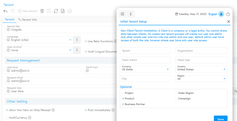This screenshot has width=237, height=121.
Task: Click the back arrow toolbar icon
Action: [x=5, y=11]
